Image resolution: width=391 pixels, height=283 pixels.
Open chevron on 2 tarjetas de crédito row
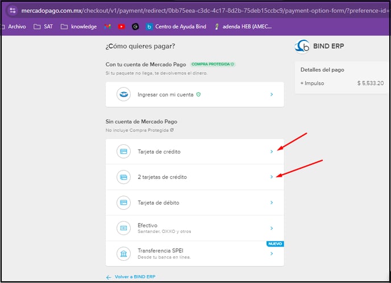pos(272,177)
